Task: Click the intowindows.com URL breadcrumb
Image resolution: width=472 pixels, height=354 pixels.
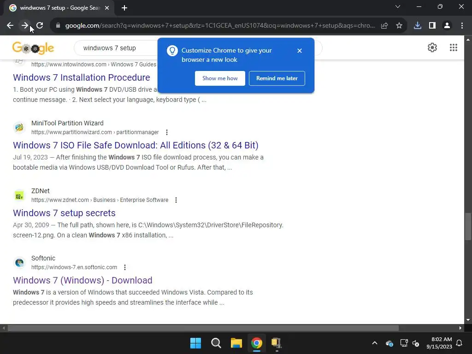Action: [x=94, y=65]
